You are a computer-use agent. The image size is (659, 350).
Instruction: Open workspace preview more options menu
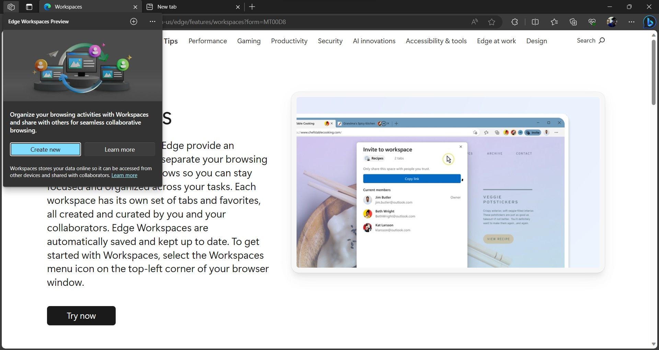[x=152, y=21]
